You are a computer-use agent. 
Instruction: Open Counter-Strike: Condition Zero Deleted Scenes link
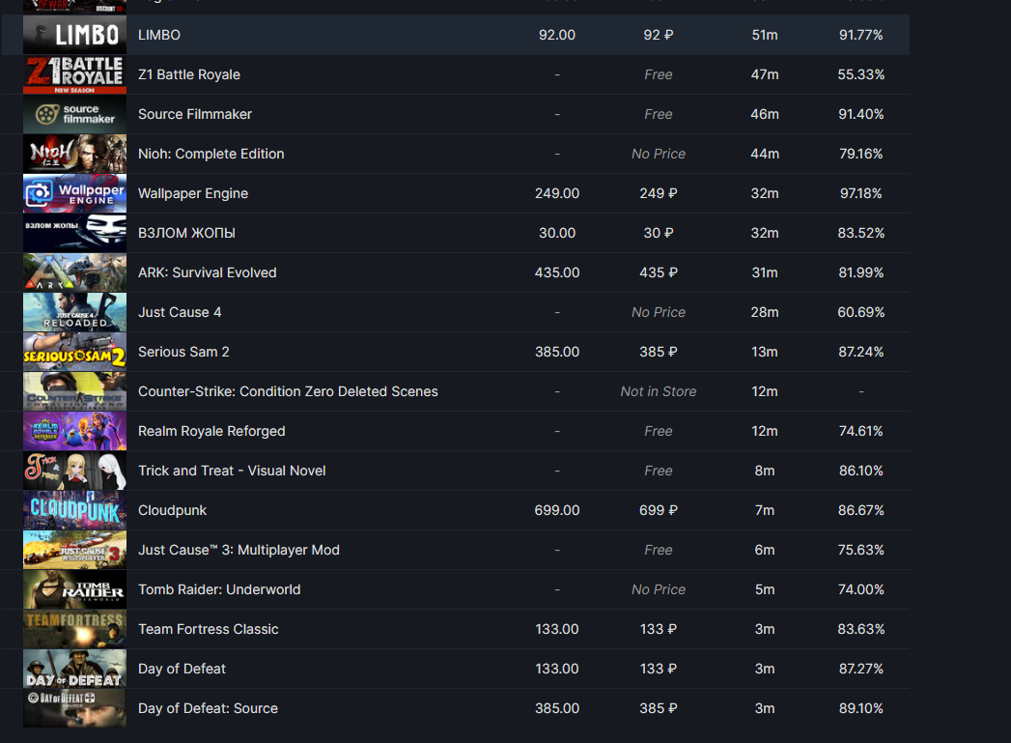click(288, 391)
